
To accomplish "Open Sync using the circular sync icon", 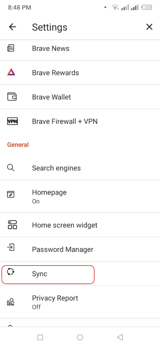I will [x=10, y=274].
